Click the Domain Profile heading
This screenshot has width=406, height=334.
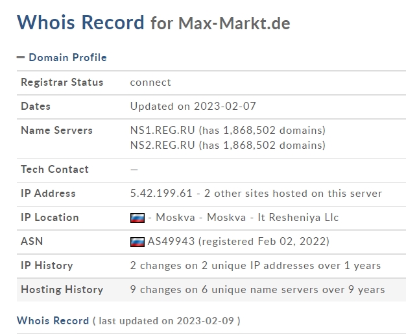click(x=67, y=57)
